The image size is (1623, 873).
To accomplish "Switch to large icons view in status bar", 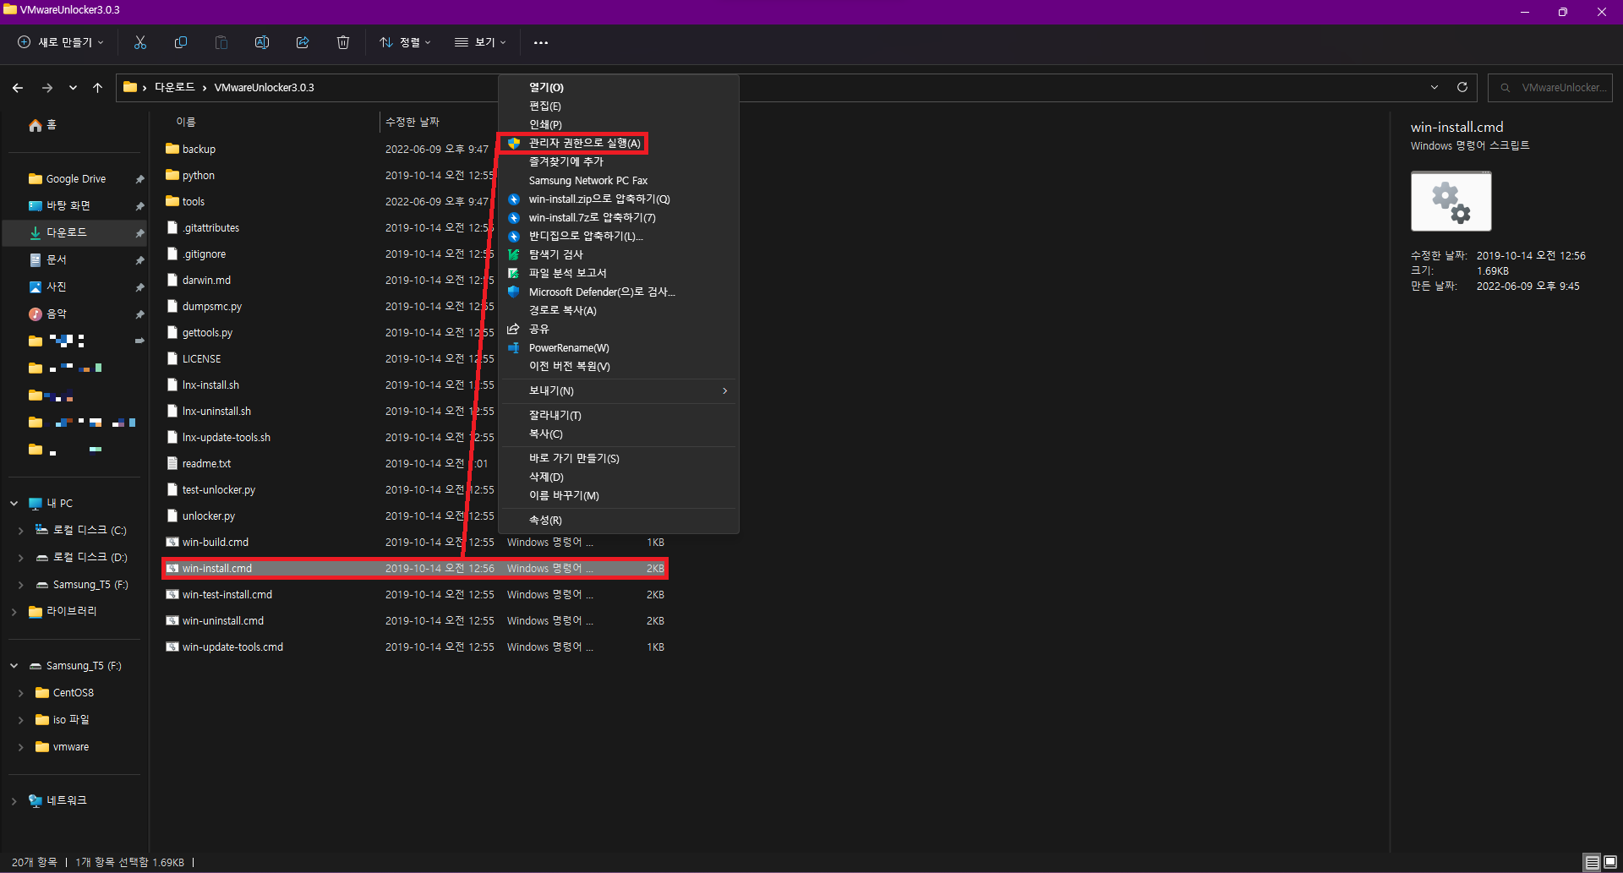I will (x=1610, y=862).
